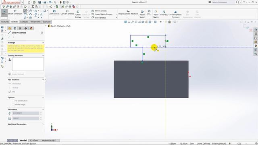Collapse the Existing Relations section

pos(43,56)
